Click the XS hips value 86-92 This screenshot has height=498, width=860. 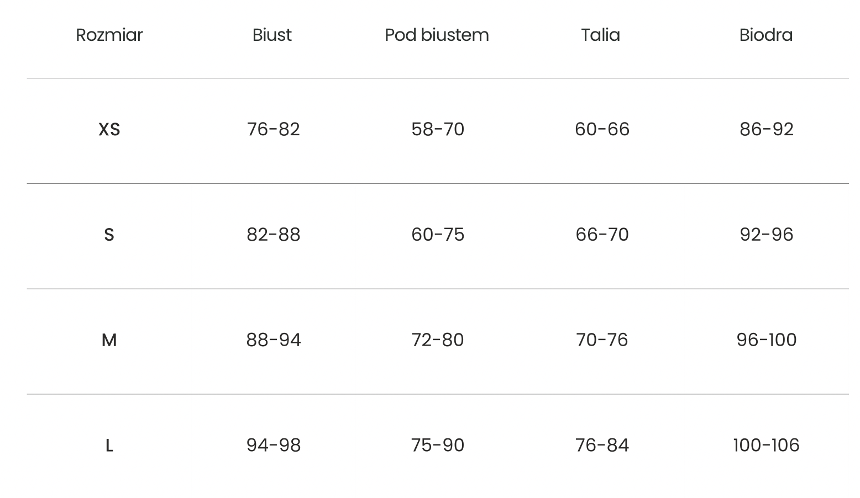coord(766,129)
